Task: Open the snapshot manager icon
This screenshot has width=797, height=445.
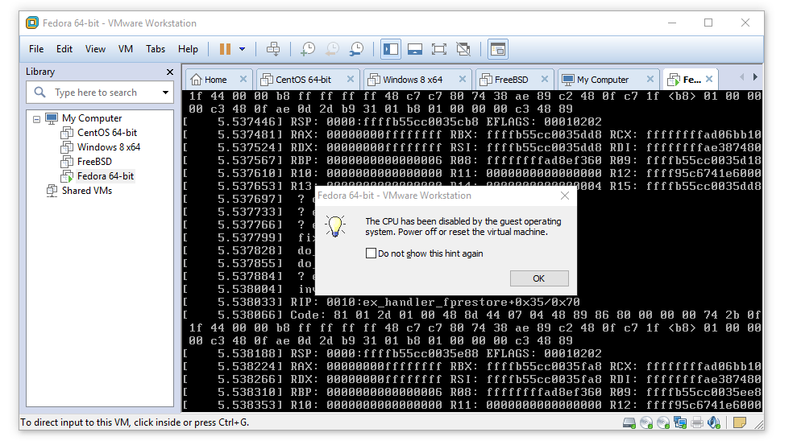Action: pyautogui.click(x=356, y=49)
